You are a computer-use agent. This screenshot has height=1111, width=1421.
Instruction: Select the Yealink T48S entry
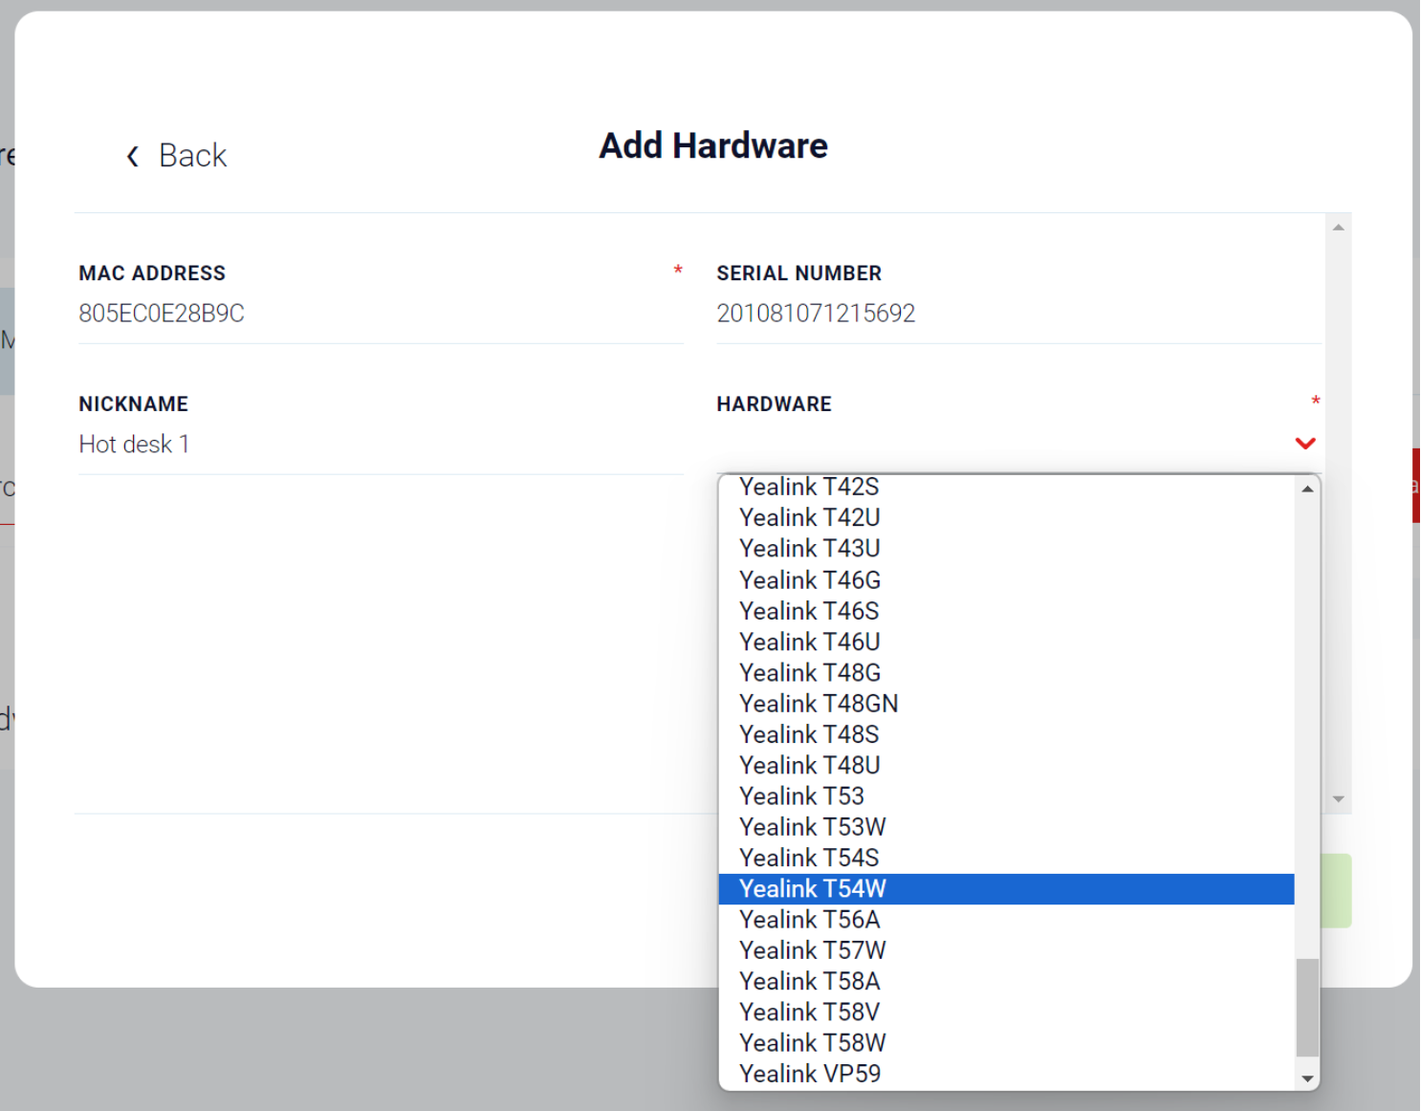click(x=1006, y=734)
